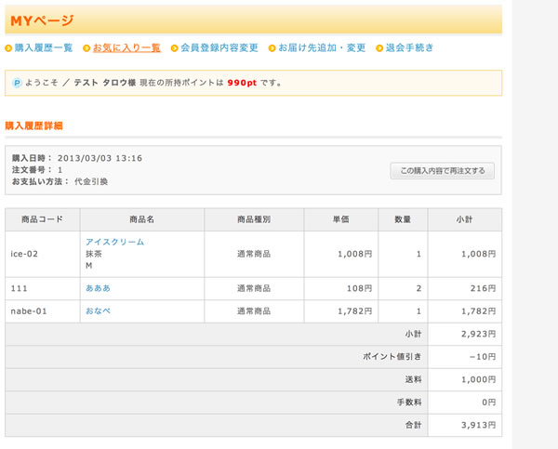Click purchase date 2013/03/03 13:16
Screen dimensions: 558x449
click(x=100, y=158)
